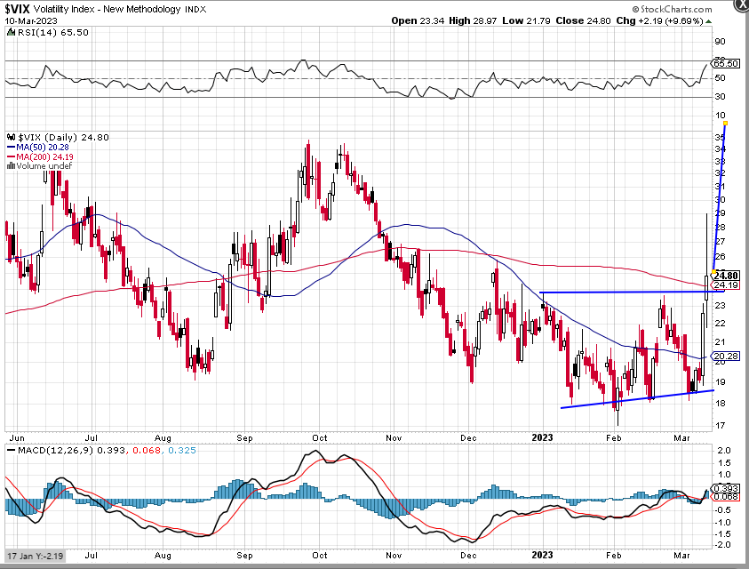This screenshot has width=749, height=569.
Task: Click the -2.0 level on MACD axis
Action: [722, 545]
